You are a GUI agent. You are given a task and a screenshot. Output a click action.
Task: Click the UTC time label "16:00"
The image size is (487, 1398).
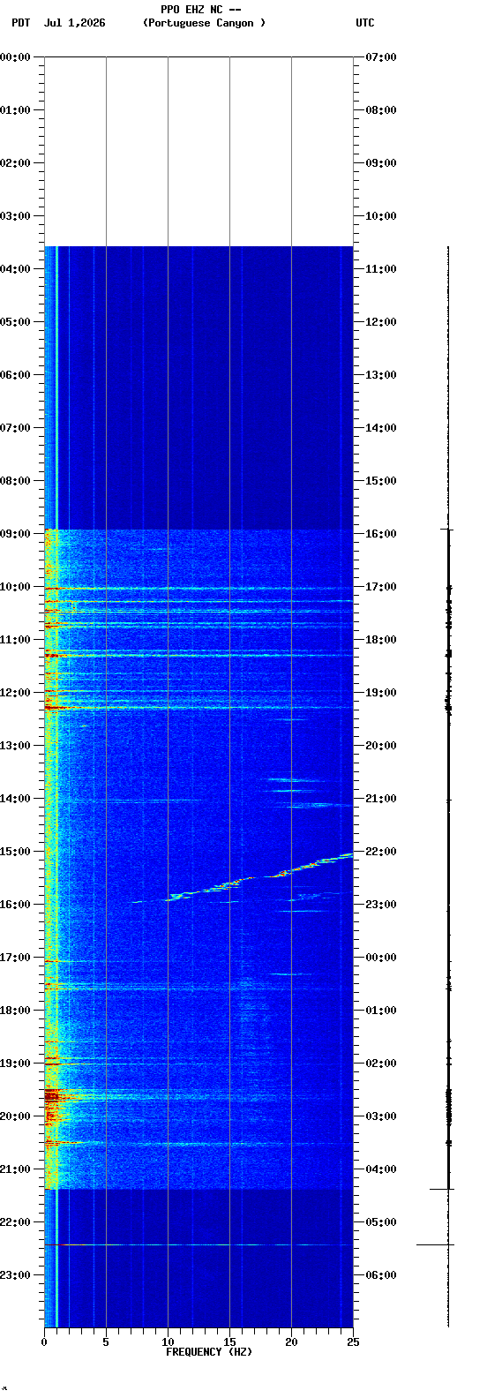[x=381, y=534]
